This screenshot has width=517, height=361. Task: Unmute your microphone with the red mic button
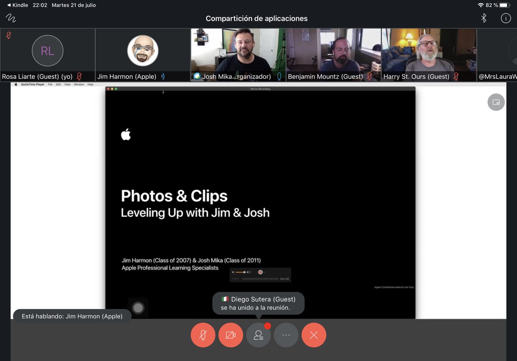(203, 335)
